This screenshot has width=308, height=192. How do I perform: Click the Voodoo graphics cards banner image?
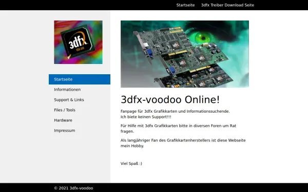(185, 54)
